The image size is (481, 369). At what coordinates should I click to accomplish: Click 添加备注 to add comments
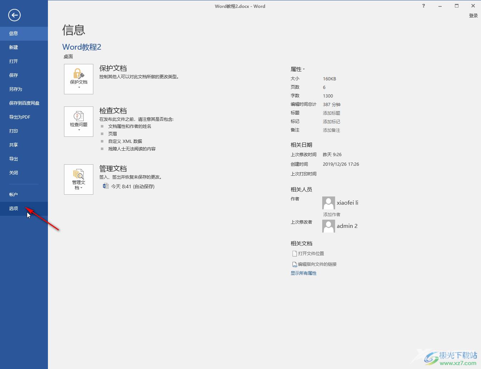[x=332, y=130]
